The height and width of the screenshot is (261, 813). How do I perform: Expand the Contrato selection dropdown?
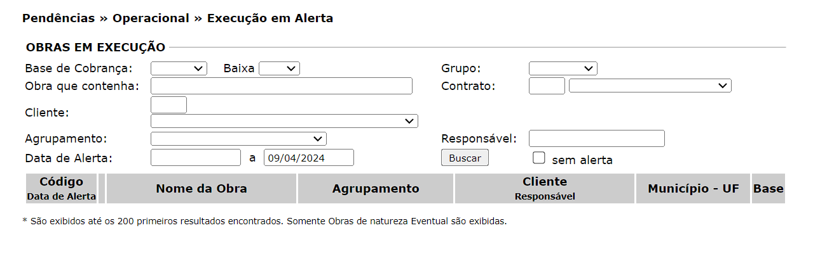[650, 86]
